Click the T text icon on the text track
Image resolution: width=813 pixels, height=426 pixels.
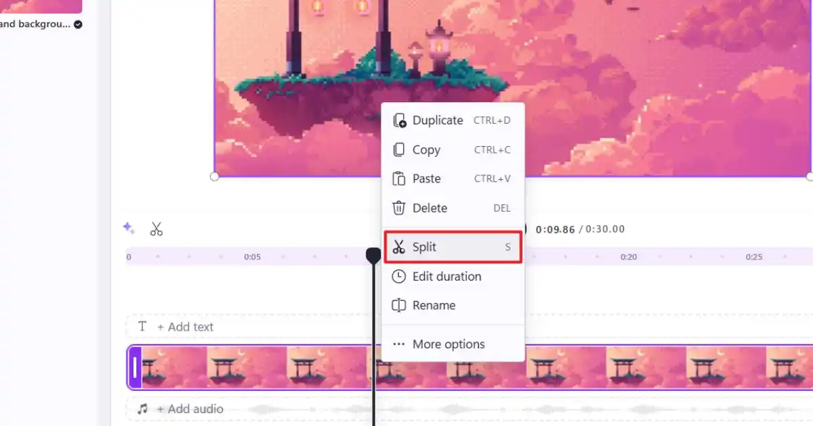click(x=142, y=327)
